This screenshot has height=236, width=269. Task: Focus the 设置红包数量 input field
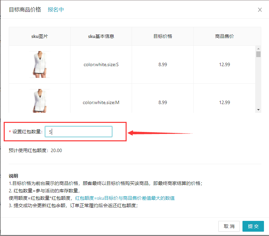(78, 132)
